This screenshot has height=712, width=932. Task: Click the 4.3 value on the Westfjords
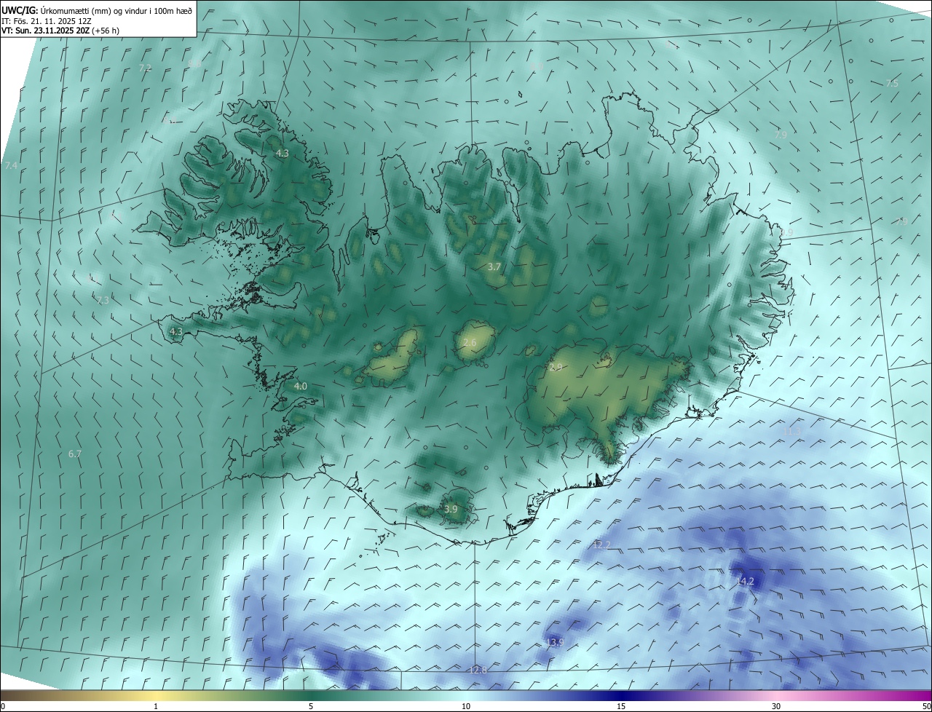(x=282, y=154)
